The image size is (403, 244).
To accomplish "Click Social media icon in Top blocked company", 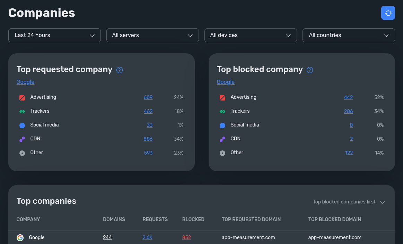I will [x=222, y=125].
